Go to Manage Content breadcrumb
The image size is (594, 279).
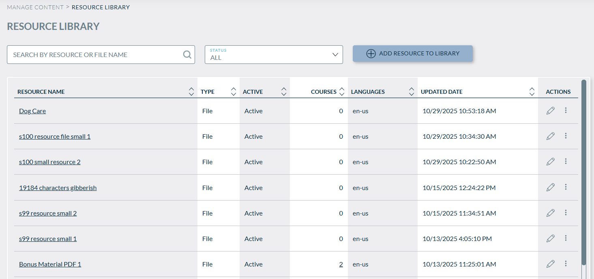(35, 7)
